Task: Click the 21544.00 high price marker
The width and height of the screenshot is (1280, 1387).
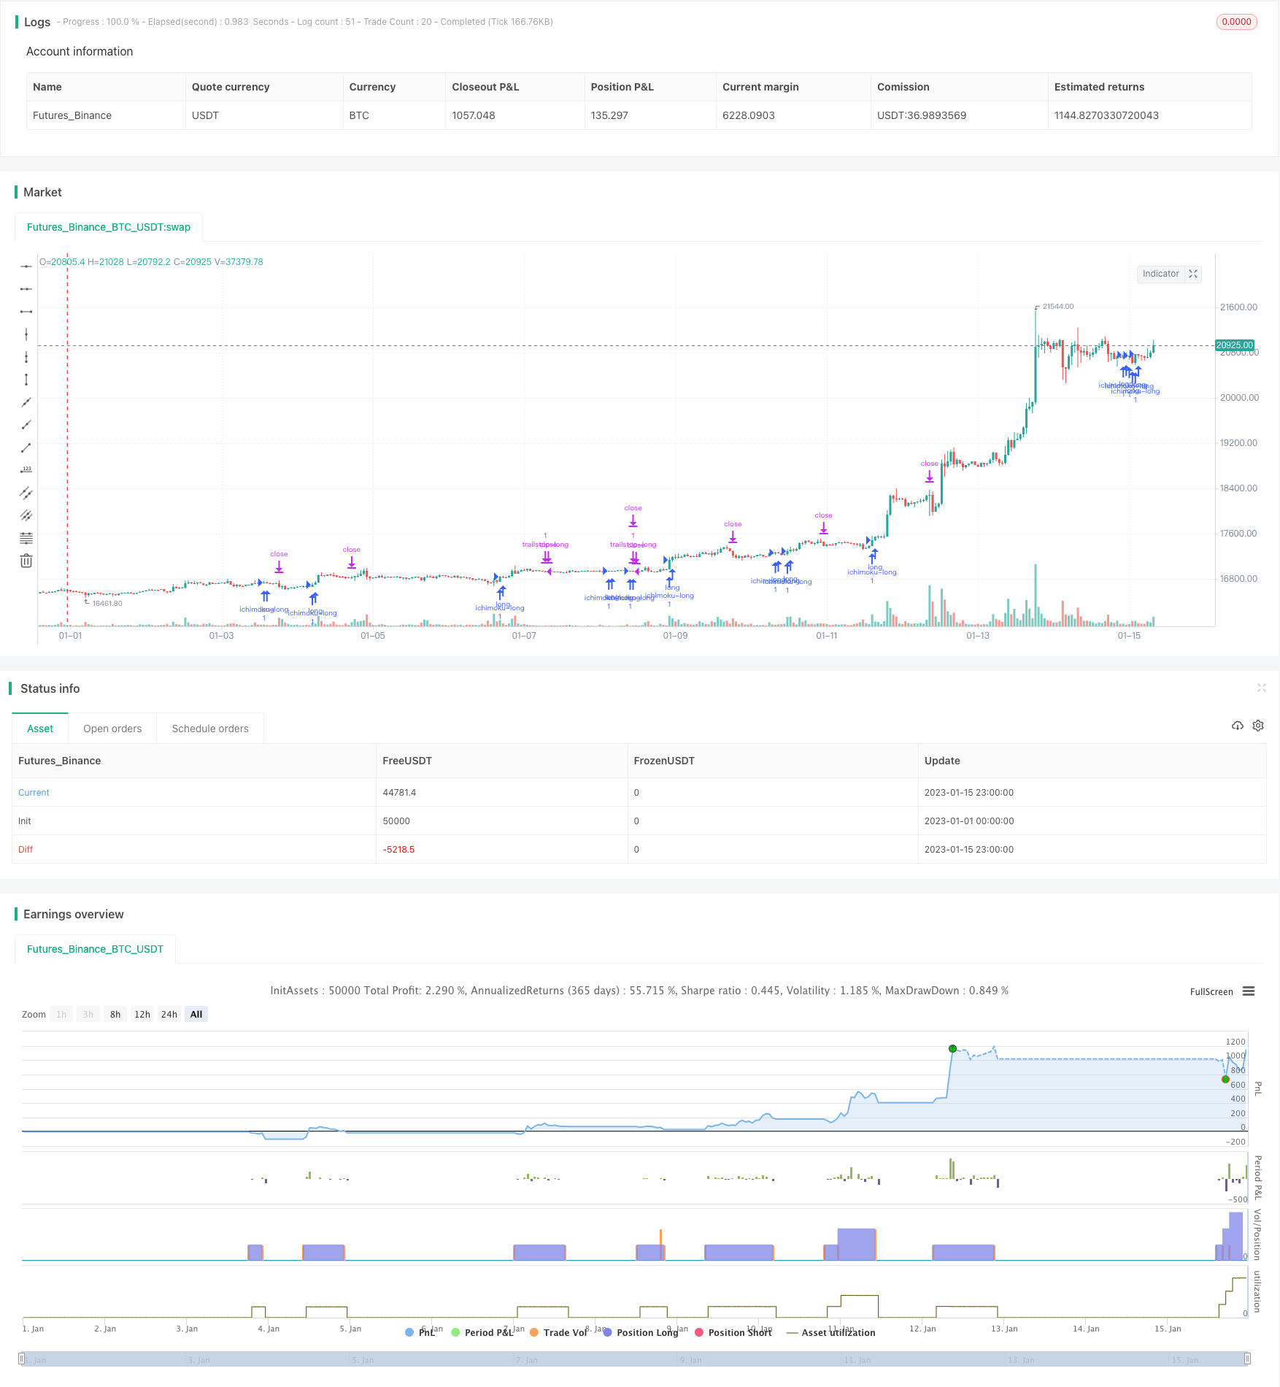Action: click(x=1058, y=307)
